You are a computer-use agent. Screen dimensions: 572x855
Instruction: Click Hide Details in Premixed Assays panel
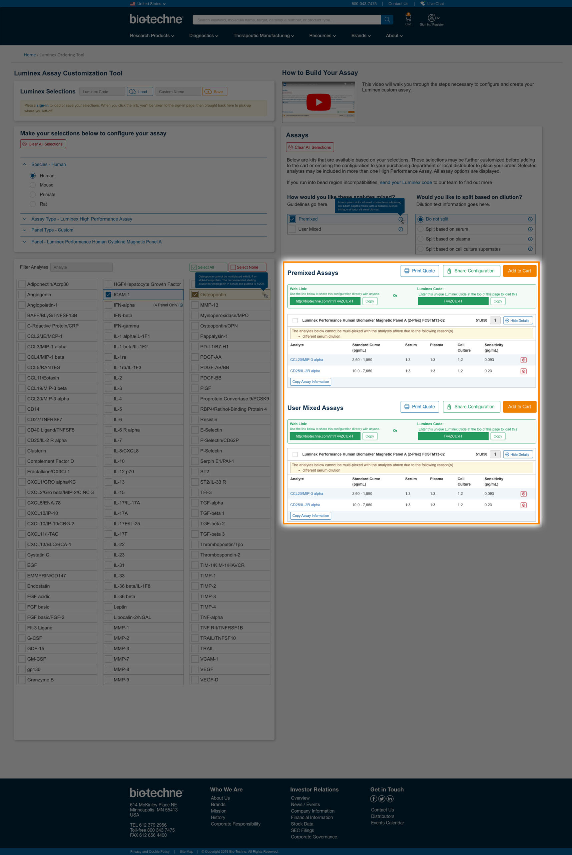click(x=518, y=320)
